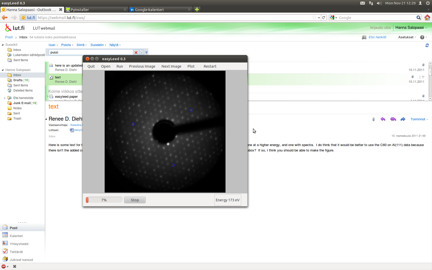
Task: Click the kirjaudu ulos logout link
Action: click(380, 28)
